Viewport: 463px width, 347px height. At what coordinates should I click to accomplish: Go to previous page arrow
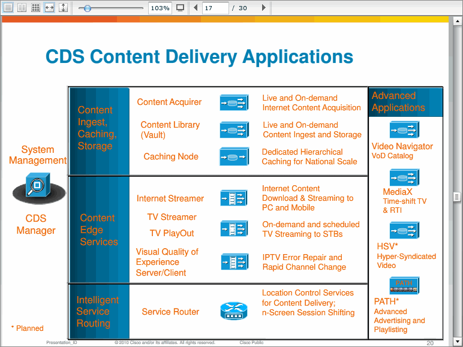195,8
